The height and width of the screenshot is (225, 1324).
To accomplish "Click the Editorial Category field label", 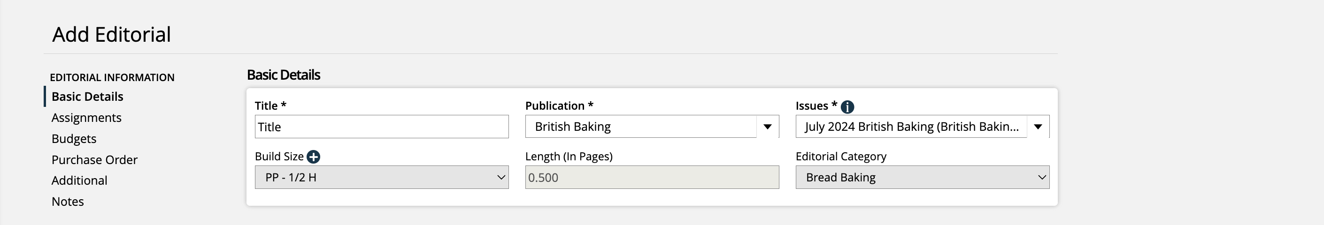I will (841, 156).
